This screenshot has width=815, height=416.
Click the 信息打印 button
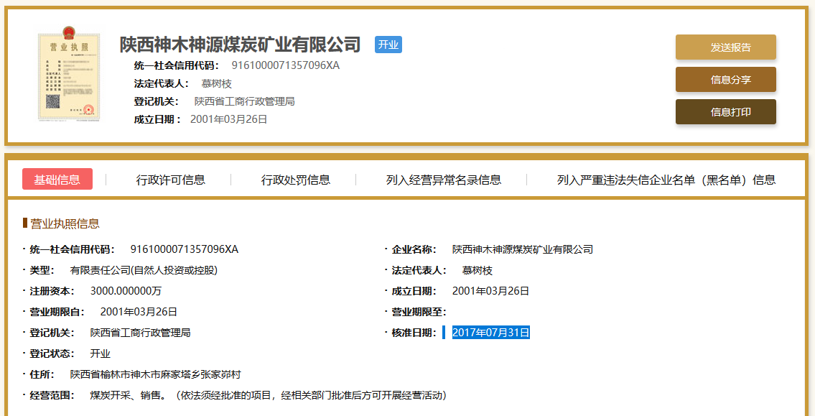click(725, 112)
